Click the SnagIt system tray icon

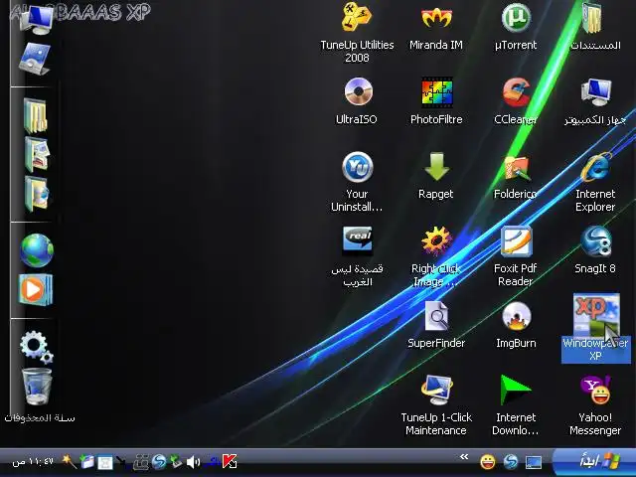pos(159,461)
